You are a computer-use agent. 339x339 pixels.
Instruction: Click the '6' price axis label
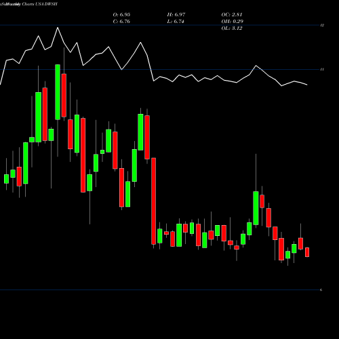[321, 290]
